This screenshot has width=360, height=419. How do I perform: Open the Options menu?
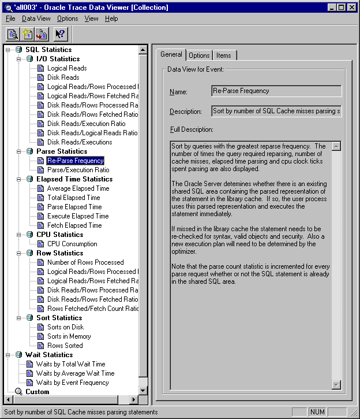pyautogui.click(x=67, y=18)
